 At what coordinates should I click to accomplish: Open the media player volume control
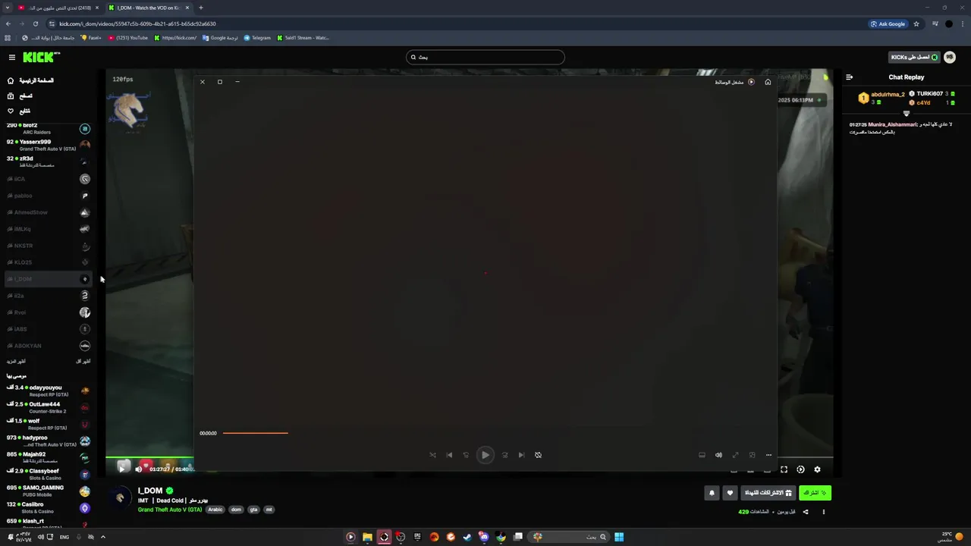(718, 455)
